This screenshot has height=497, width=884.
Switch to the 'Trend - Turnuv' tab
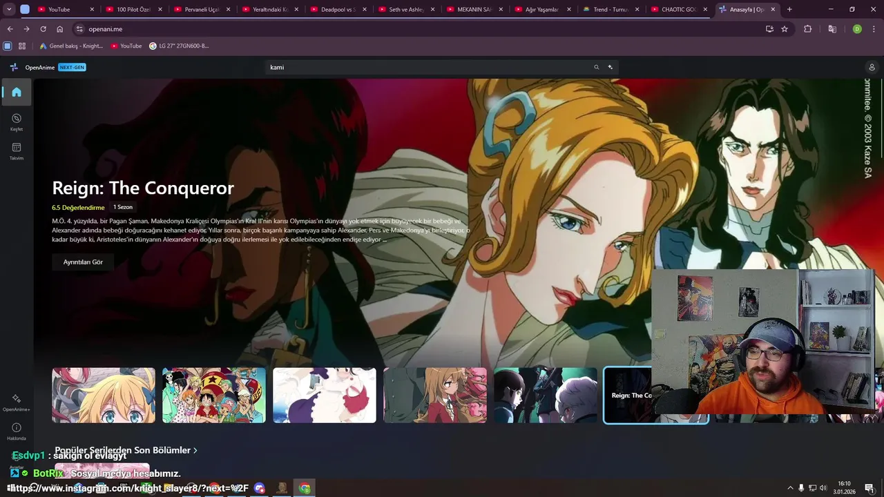611,10
